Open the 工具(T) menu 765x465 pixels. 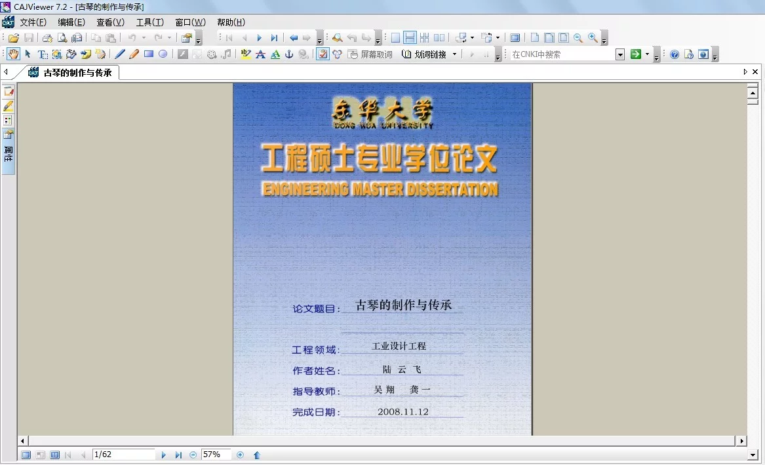(x=149, y=22)
